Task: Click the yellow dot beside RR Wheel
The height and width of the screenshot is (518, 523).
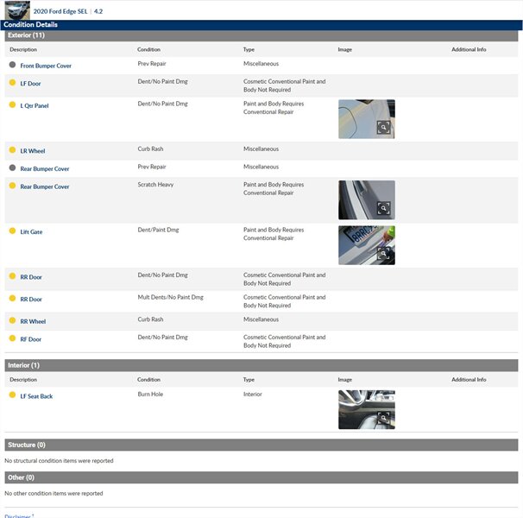Action: click(12, 320)
